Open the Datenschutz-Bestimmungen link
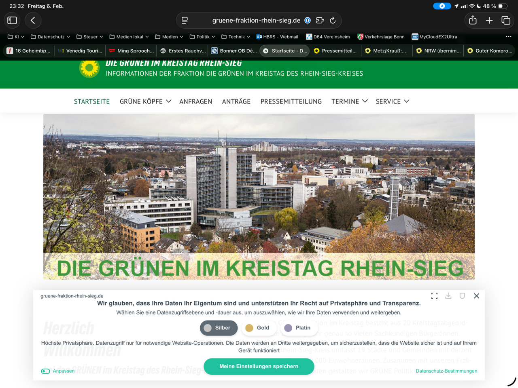The image size is (518, 388). point(446,371)
